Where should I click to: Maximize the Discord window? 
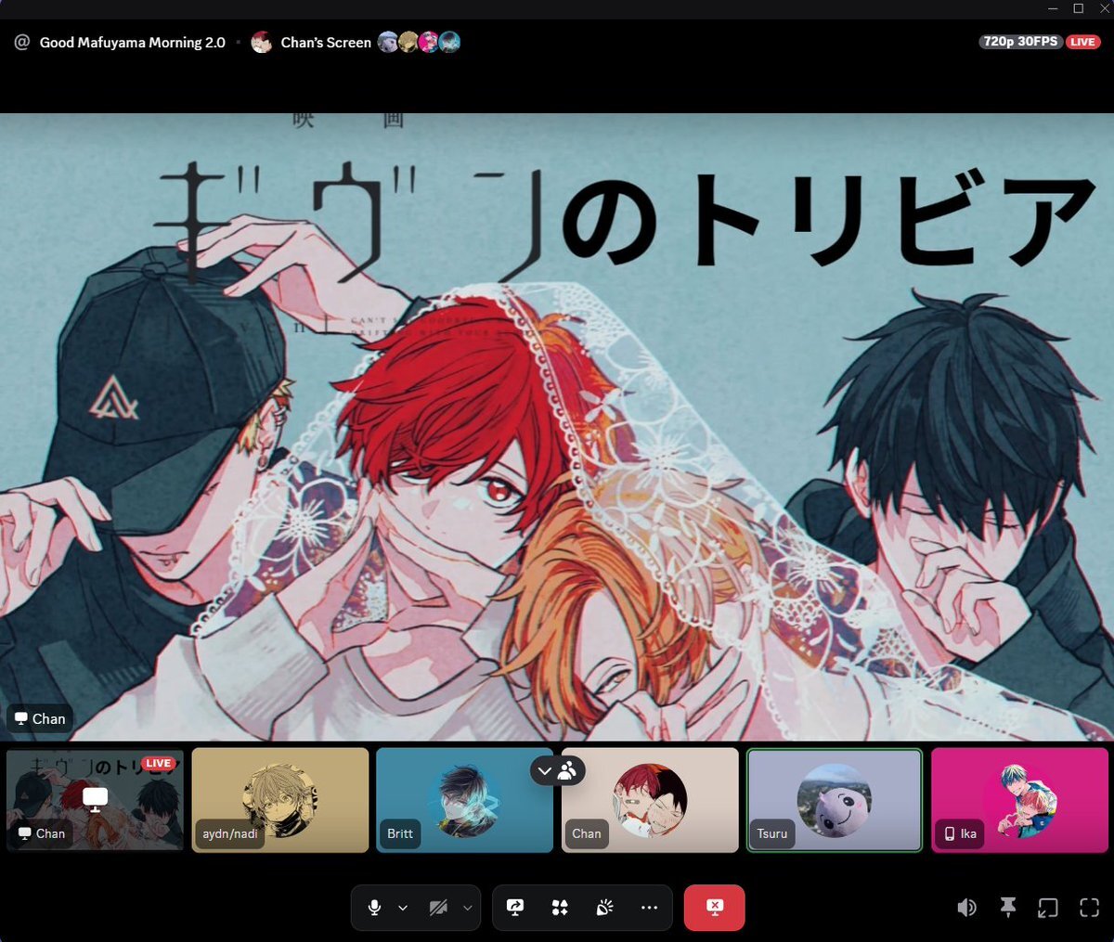[1079, 8]
